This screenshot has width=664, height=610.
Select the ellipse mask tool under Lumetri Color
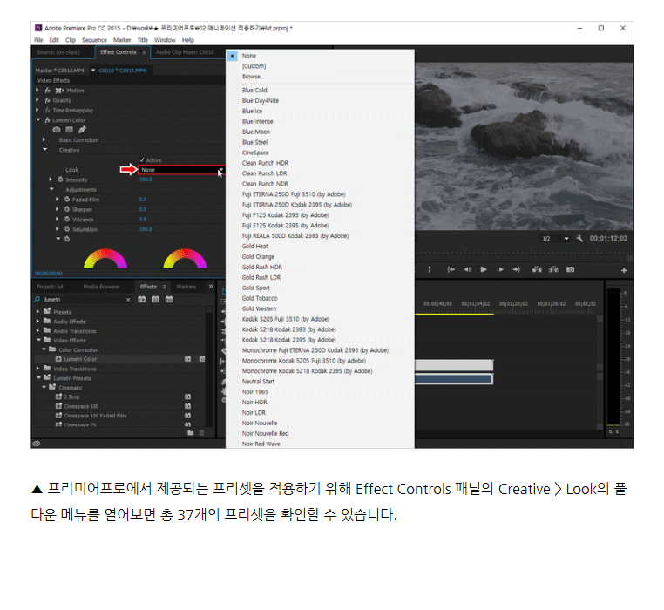57,130
